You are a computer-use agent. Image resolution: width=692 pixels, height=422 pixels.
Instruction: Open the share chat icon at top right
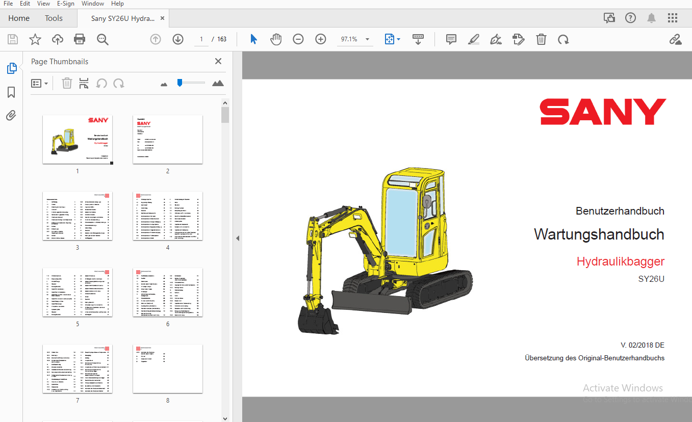(x=609, y=18)
